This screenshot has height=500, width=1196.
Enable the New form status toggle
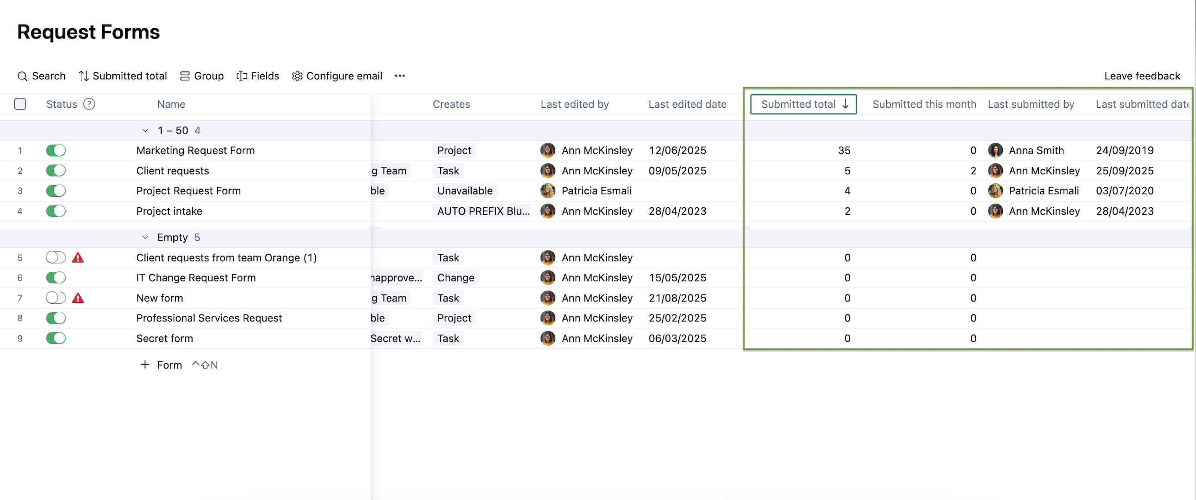(x=56, y=298)
